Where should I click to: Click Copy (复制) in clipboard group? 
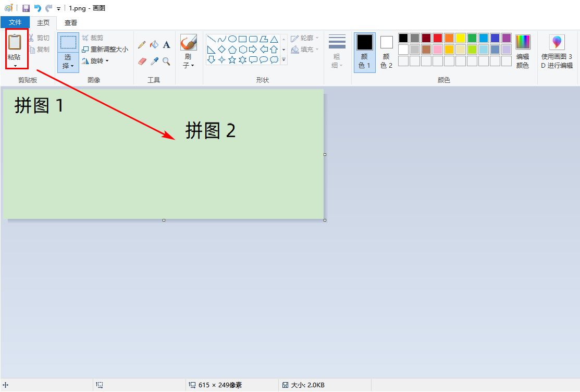coord(39,49)
